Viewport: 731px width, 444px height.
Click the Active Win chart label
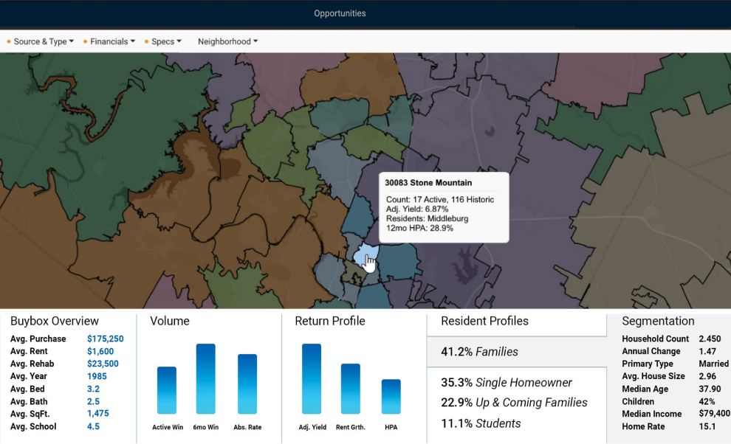pos(168,427)
